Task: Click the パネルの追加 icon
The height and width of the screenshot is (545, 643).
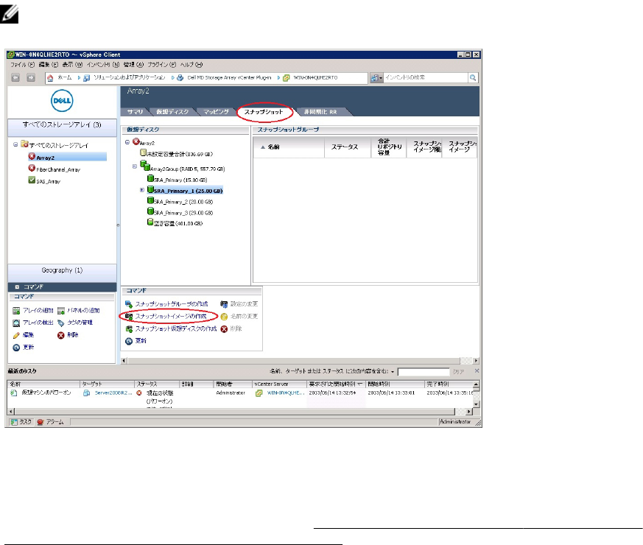Action: tap(60, 311)
